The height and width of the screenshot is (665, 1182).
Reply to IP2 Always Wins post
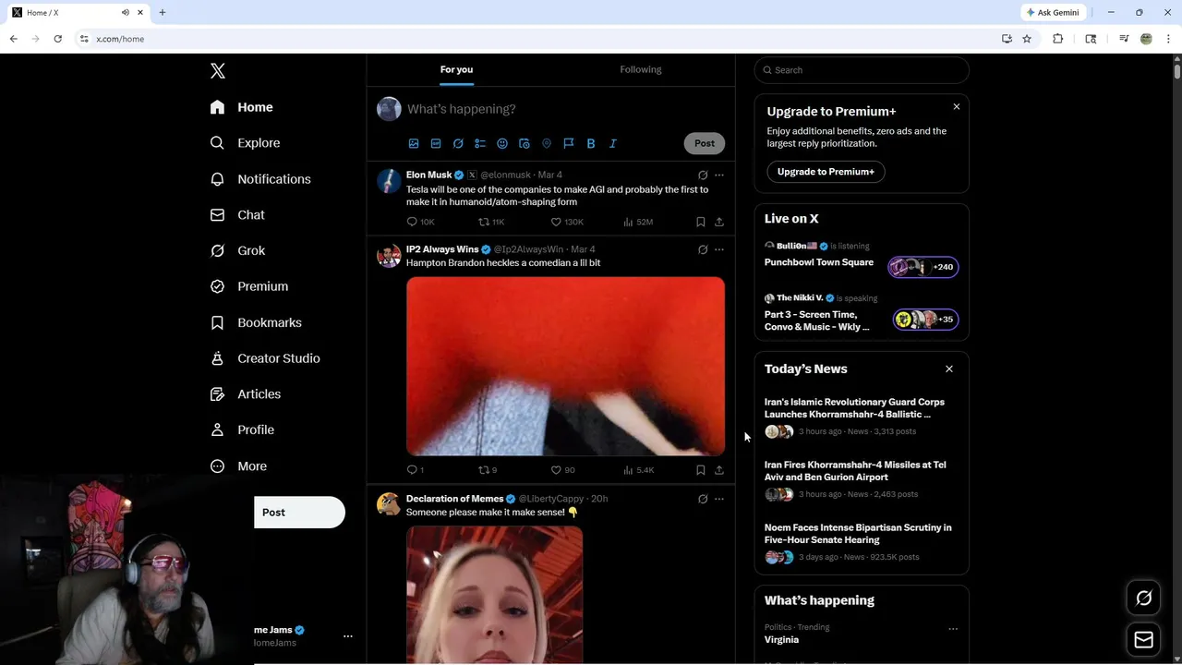(x=416, y=470)
